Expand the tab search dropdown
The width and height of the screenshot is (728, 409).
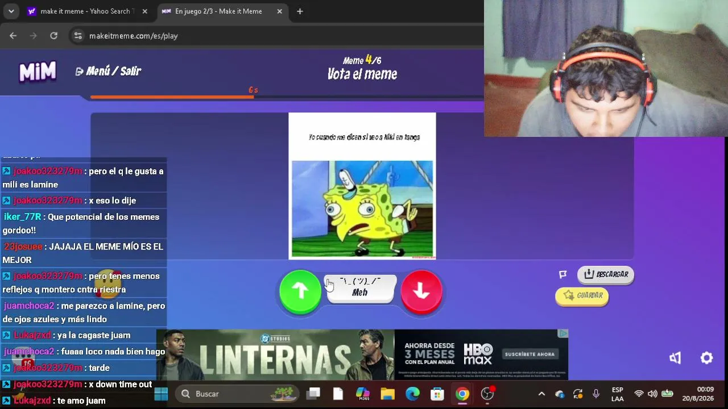tap(11, 11)
